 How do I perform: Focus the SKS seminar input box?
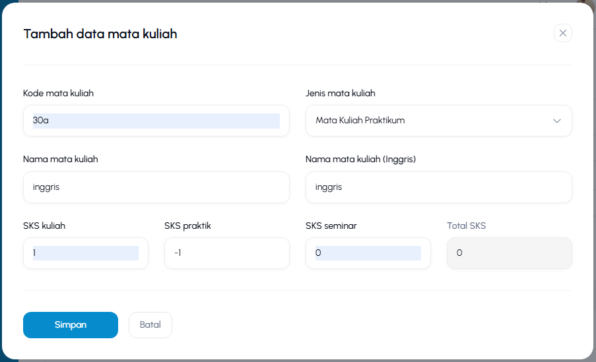[368, 253]
